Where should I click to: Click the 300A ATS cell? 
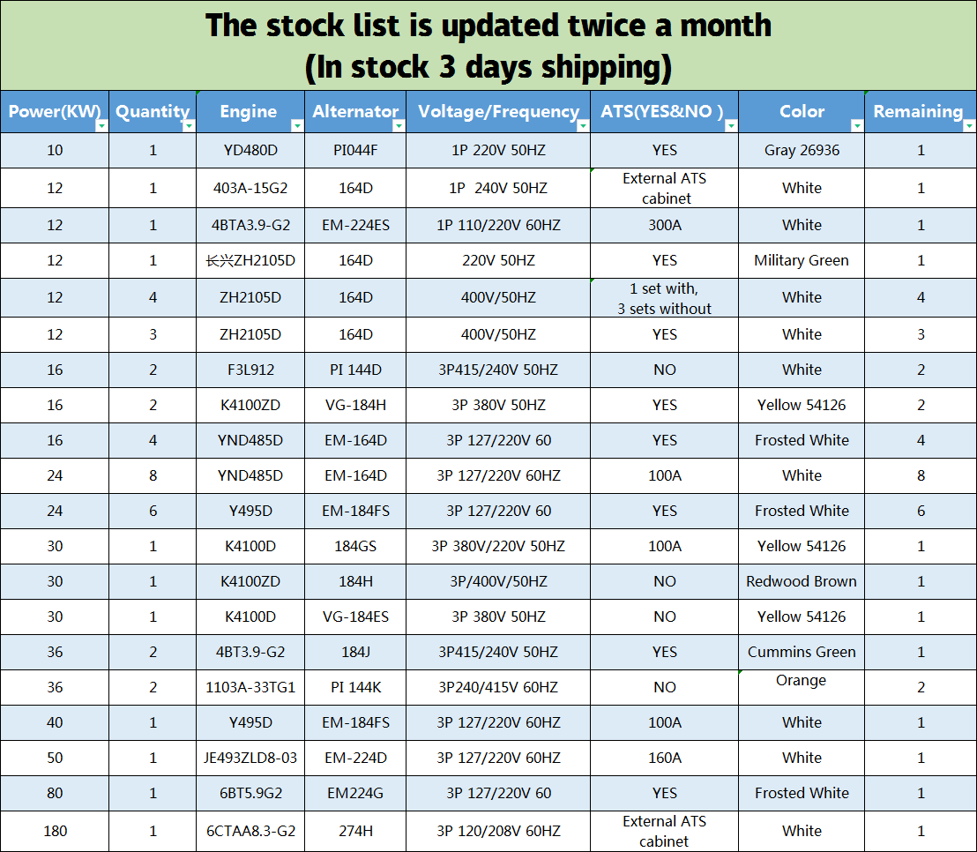click(665, 226)
